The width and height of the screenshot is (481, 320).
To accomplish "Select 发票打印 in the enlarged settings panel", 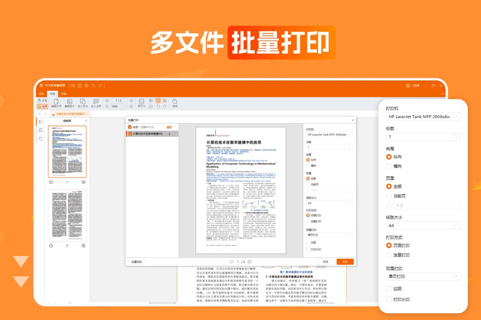I will 389,255.
